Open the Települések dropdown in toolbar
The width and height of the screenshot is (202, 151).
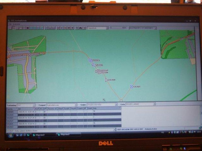click(107, 28)
